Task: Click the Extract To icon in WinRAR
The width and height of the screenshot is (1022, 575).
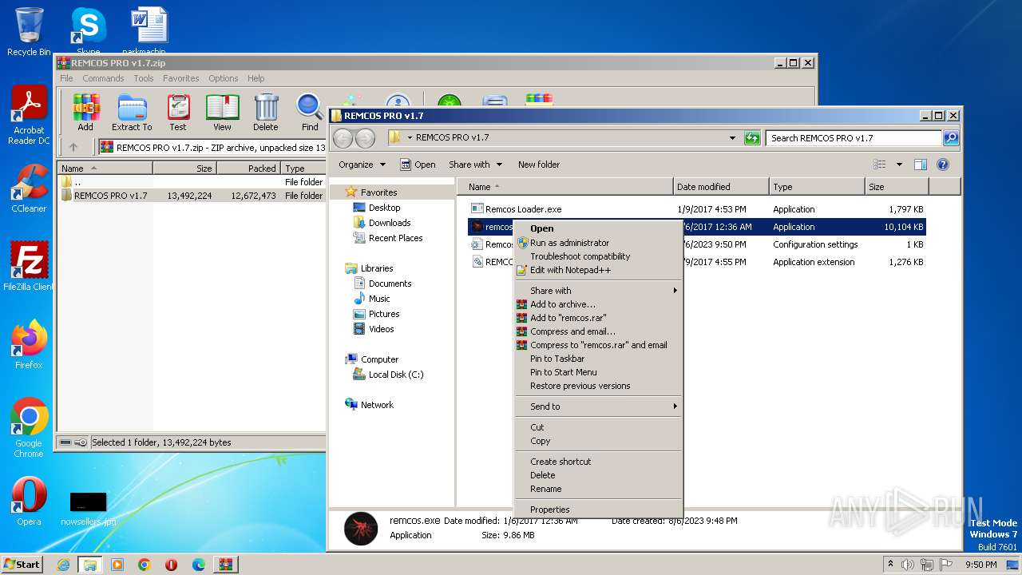Action: pos(132,113)
